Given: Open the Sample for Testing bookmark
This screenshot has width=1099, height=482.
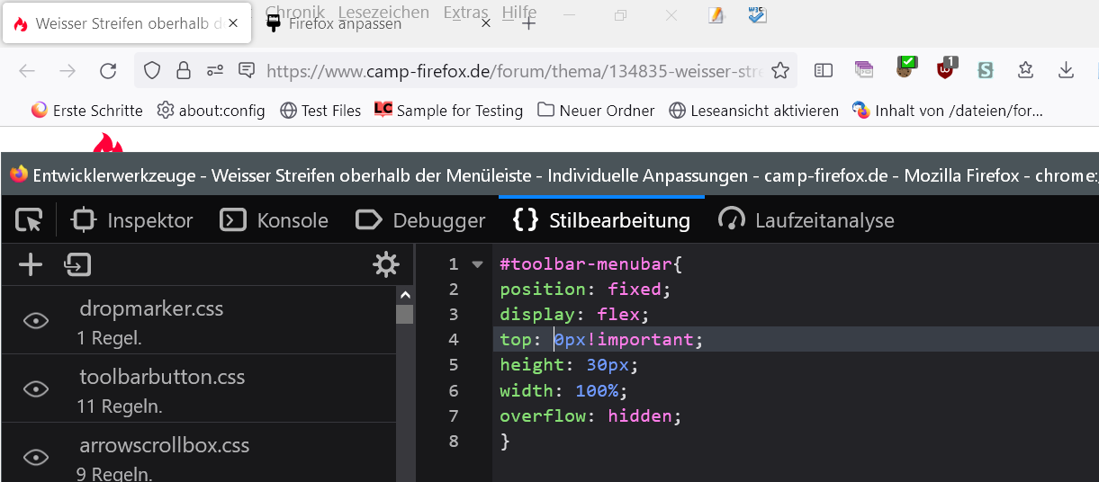Looking at the screenshot, I should coord(448,111).
